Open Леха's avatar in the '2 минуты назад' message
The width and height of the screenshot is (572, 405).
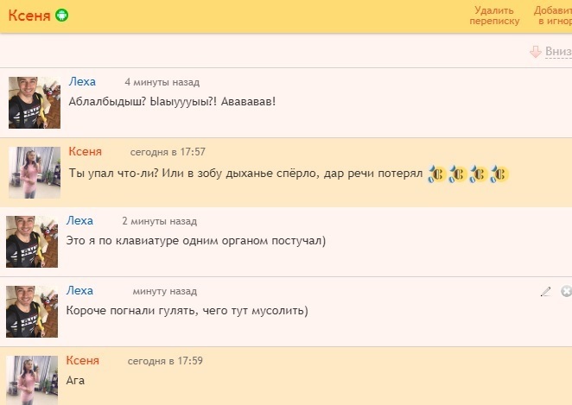[x=32, y=242]
